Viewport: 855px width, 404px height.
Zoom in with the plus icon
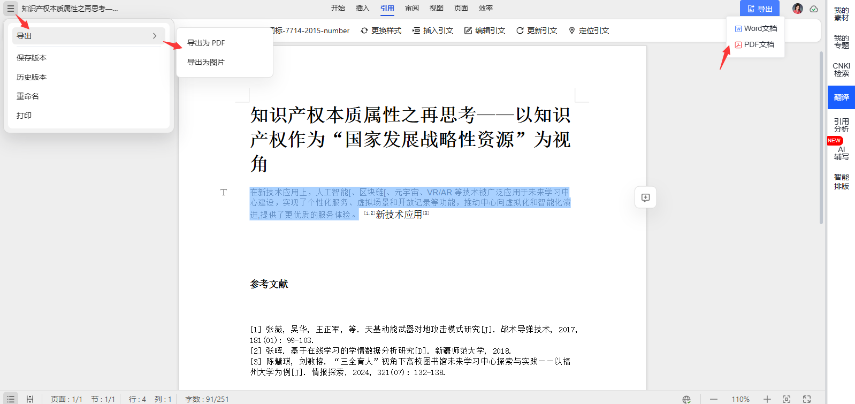pyautogui.click(x=767, y=399)
